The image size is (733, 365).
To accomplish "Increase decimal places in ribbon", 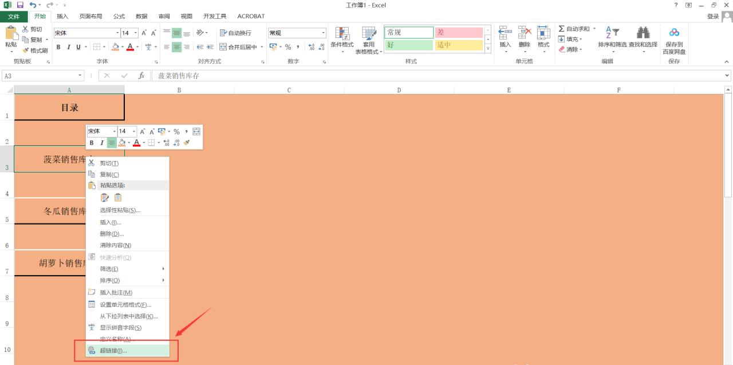I will pos(312,47).
